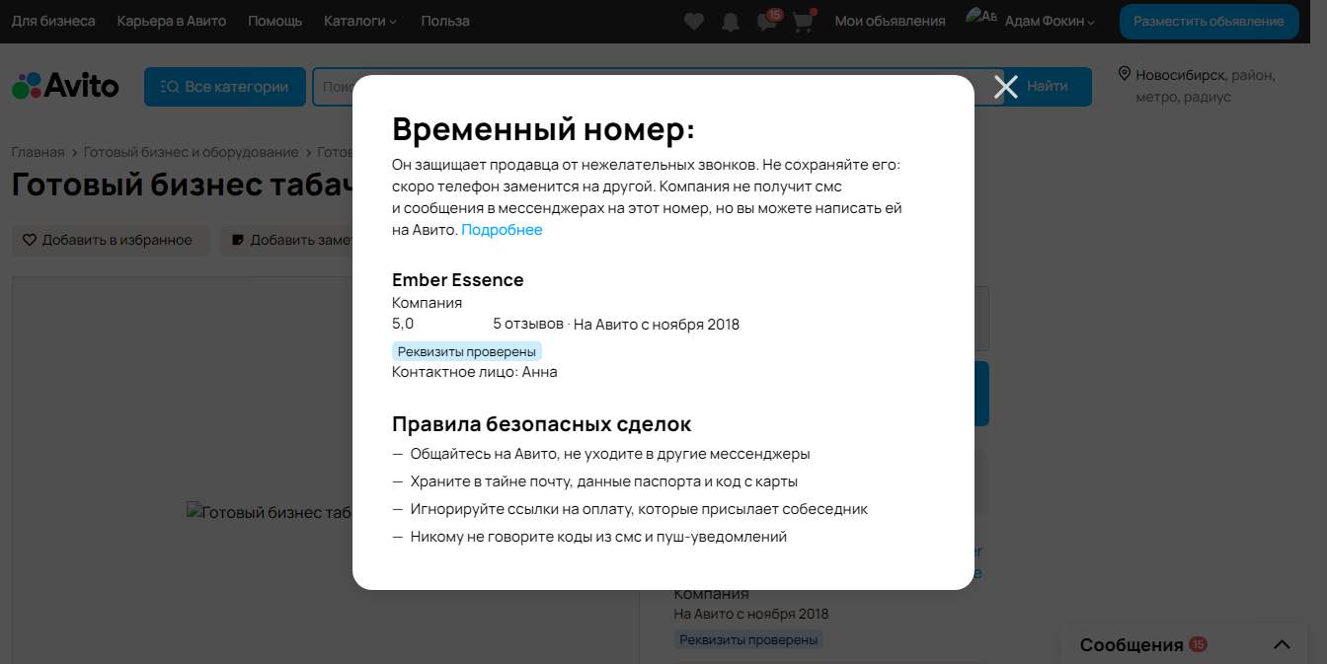The height and width of the screenshot is (664, 1327).
Task: Go to Главная breadcrumb
Action: point(38,152)
